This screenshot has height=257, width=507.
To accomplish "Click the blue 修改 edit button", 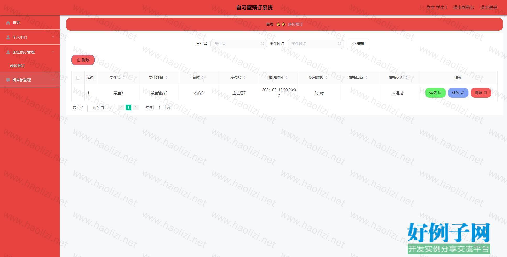I will click(458, 93).
